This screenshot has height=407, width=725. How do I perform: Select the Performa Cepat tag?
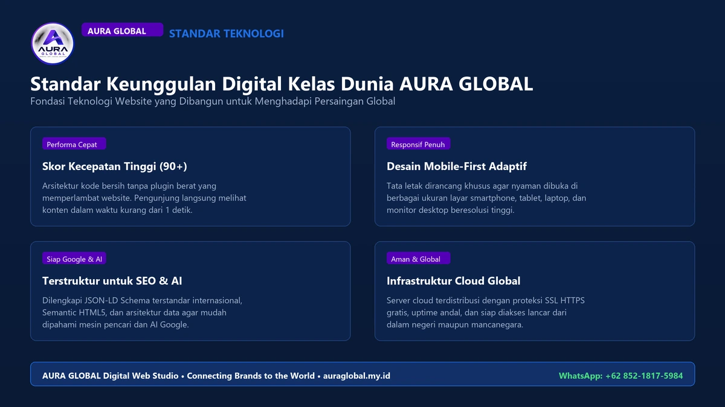pos(74,144)
